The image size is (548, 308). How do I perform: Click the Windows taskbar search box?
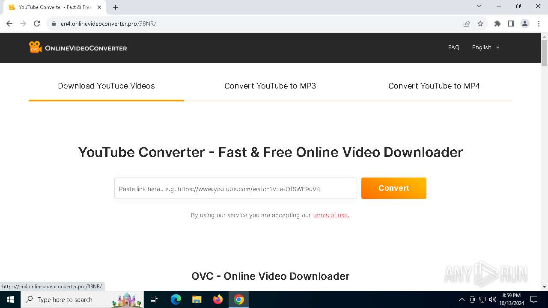click(x=83, y=299)
